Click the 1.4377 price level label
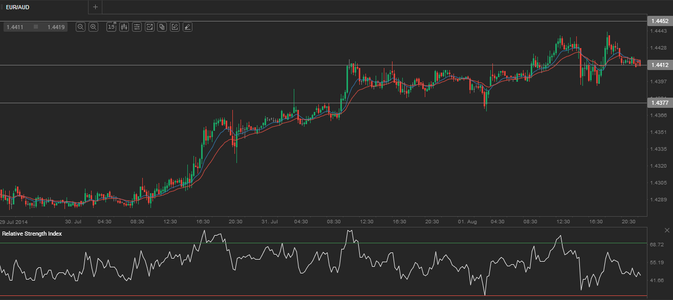This screenshot has width=673, height=300. pos(659,103)
